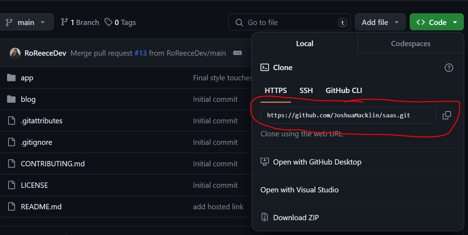Click the .gitignore file icon
This screenshot has width=468, height=235.
tap(12, 142)
